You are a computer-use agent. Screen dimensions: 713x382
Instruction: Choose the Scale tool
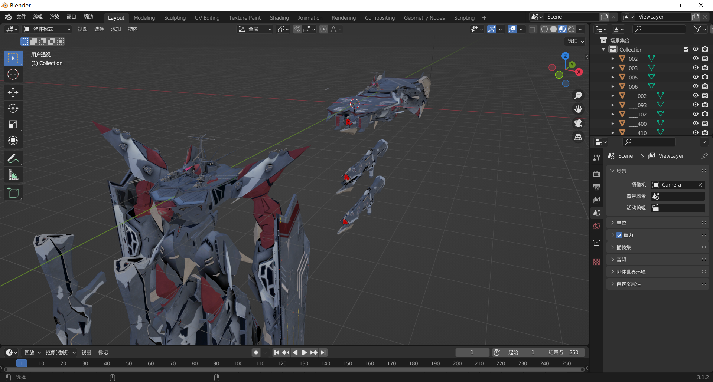pos(13,124)
